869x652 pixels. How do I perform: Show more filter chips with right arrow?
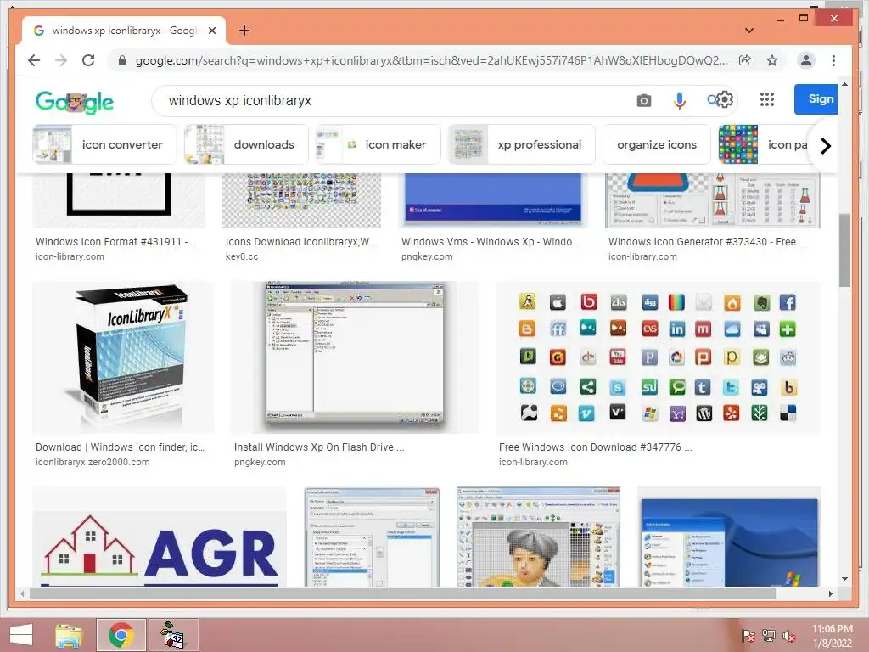pyautogui.click(x=825, y=146)
